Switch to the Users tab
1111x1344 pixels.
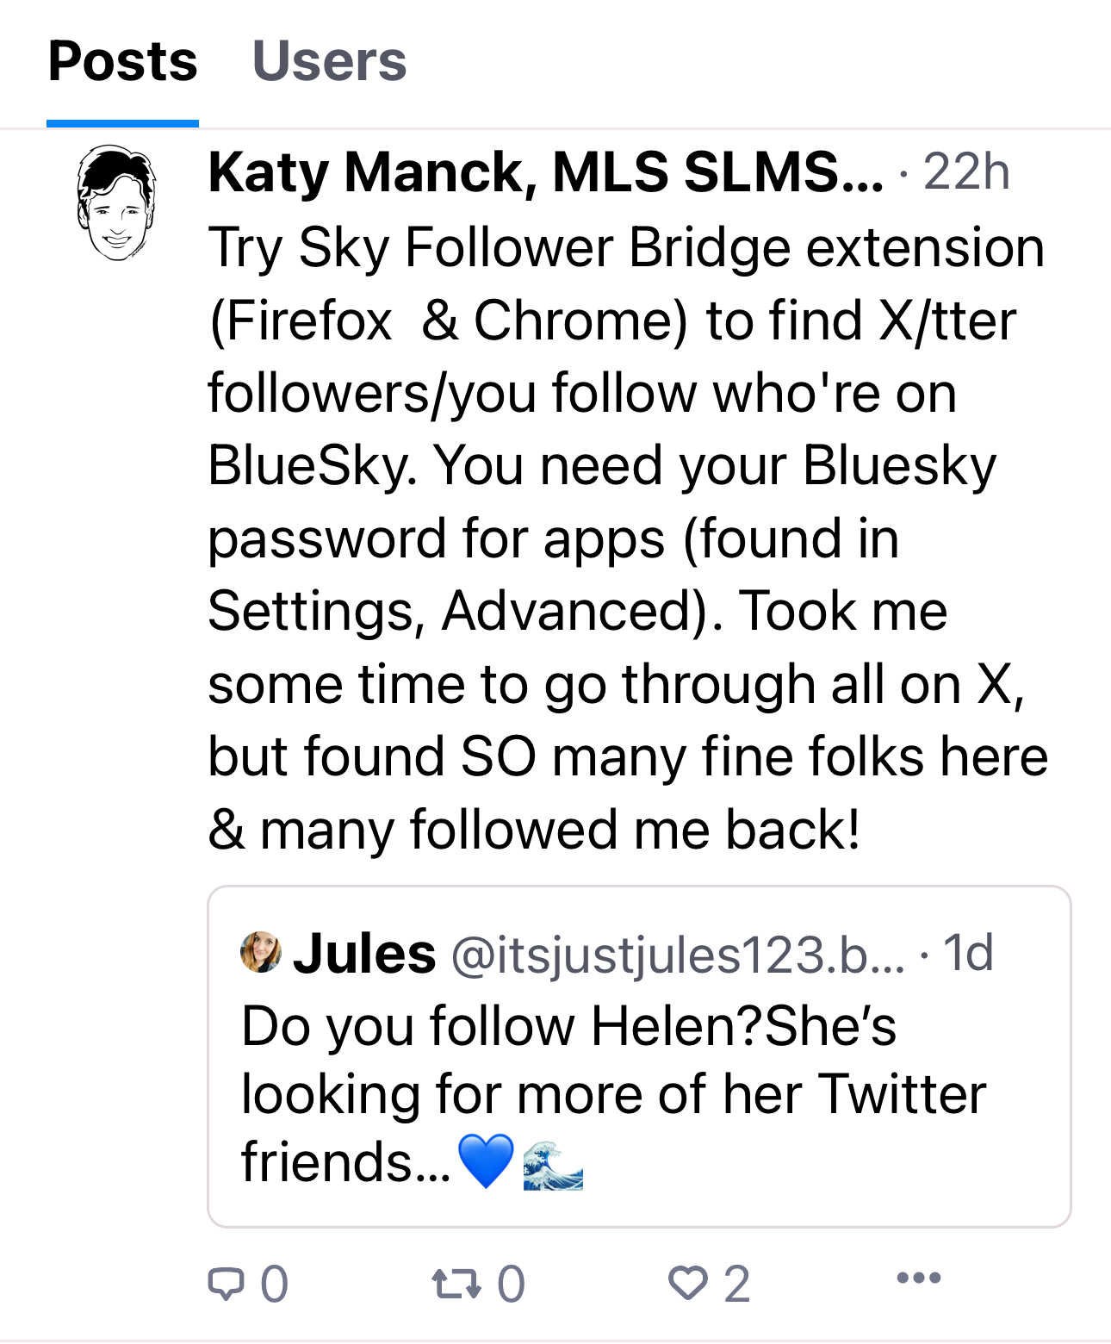pos(329,62)
